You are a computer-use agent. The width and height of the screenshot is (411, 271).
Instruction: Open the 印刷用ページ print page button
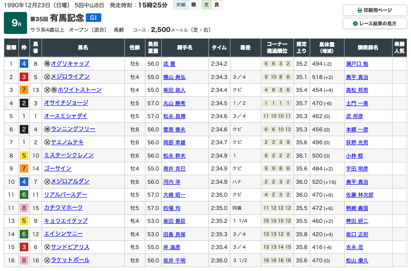click(375, 11)
